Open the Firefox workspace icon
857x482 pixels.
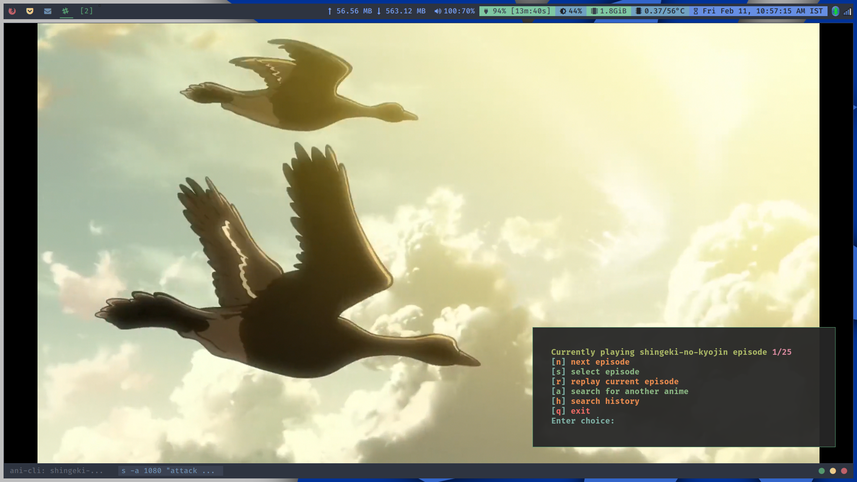(x=12, y=11)
